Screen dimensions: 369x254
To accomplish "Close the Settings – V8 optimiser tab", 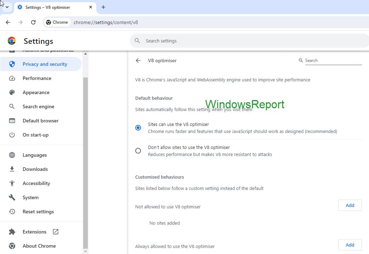I will point(91,7).
